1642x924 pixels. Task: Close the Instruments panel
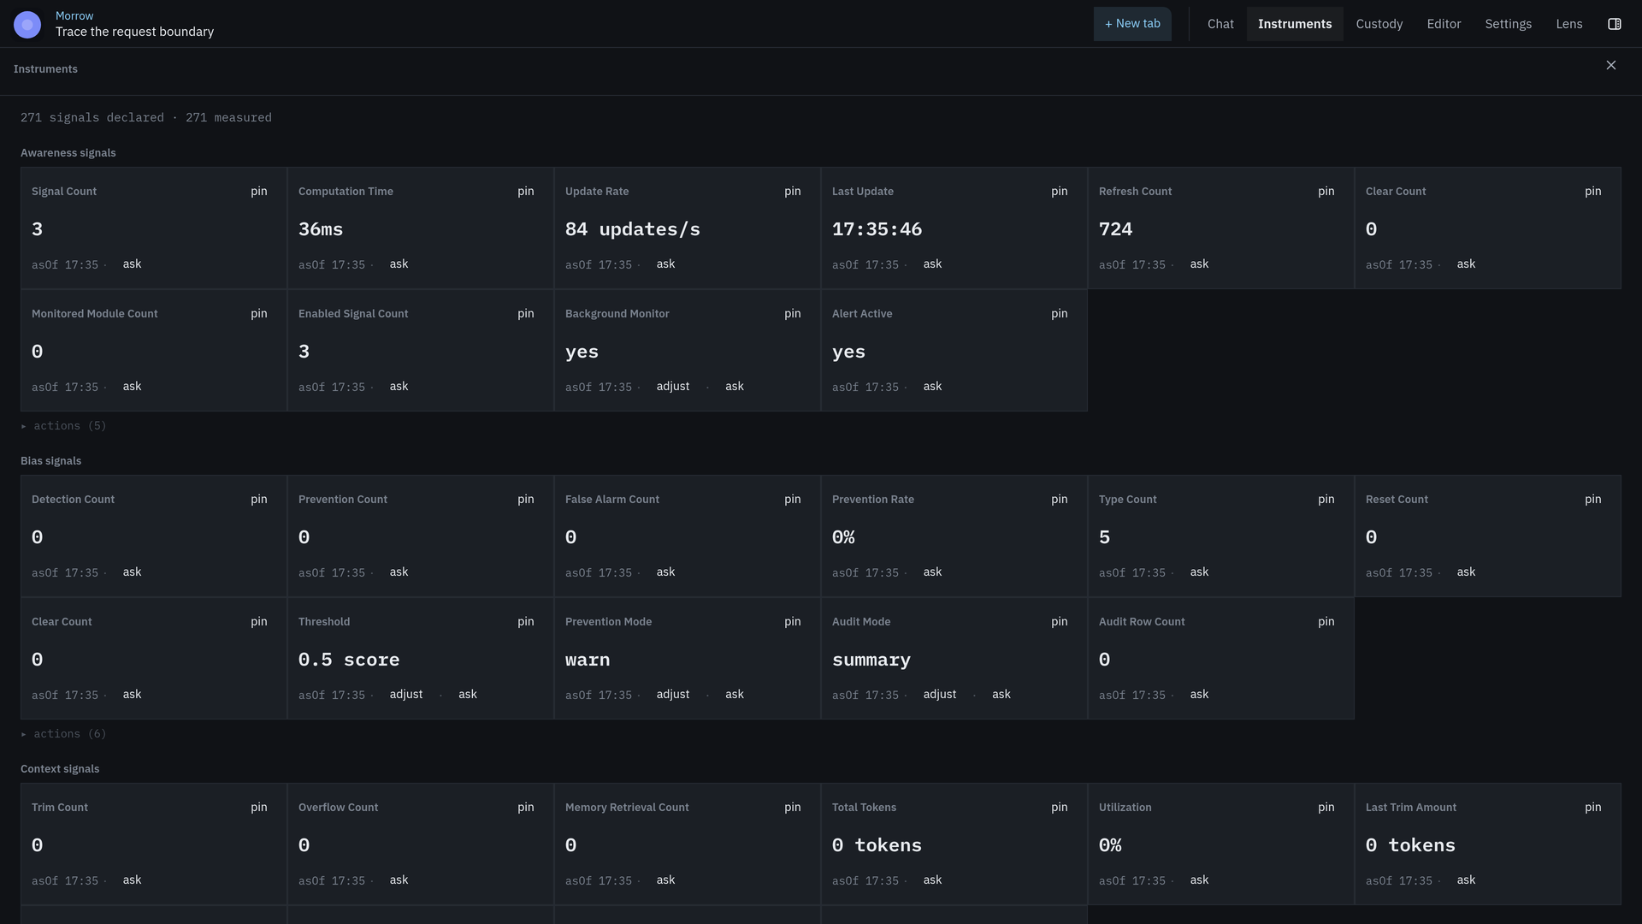click(1611, 65)
